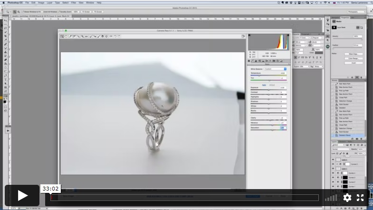
Task: Select the Red Eye Removal tool in Camera Raw
Action: point(95,37)
